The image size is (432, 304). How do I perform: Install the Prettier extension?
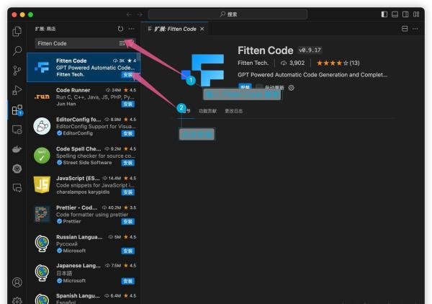click(128, 222)
